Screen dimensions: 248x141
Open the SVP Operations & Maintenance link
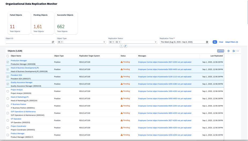(23, 112)
